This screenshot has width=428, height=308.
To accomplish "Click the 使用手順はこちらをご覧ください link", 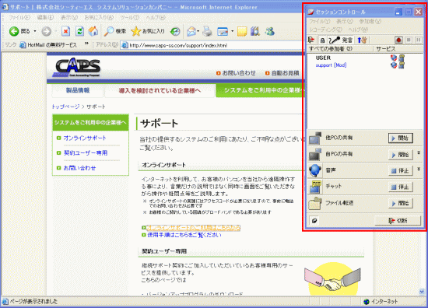I will (184, 235).
